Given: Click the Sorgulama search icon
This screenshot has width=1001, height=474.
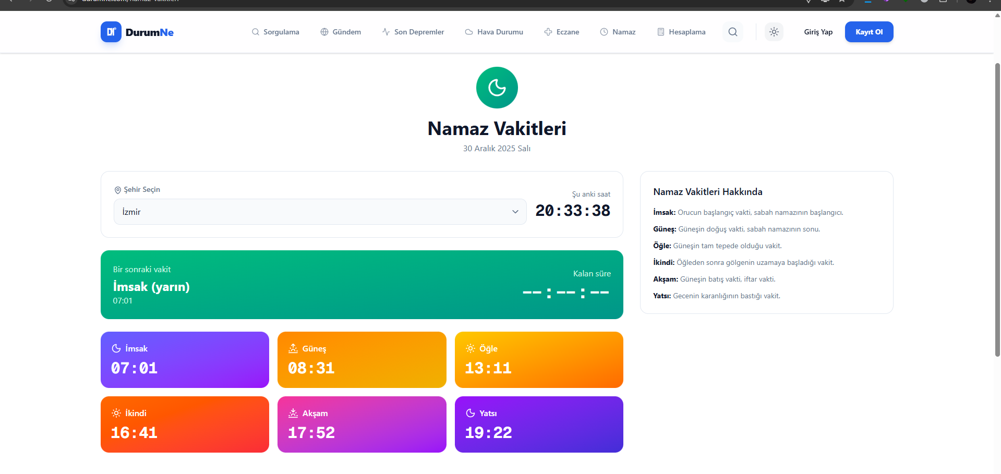Looking at the screenshot, I should [256, 32].
